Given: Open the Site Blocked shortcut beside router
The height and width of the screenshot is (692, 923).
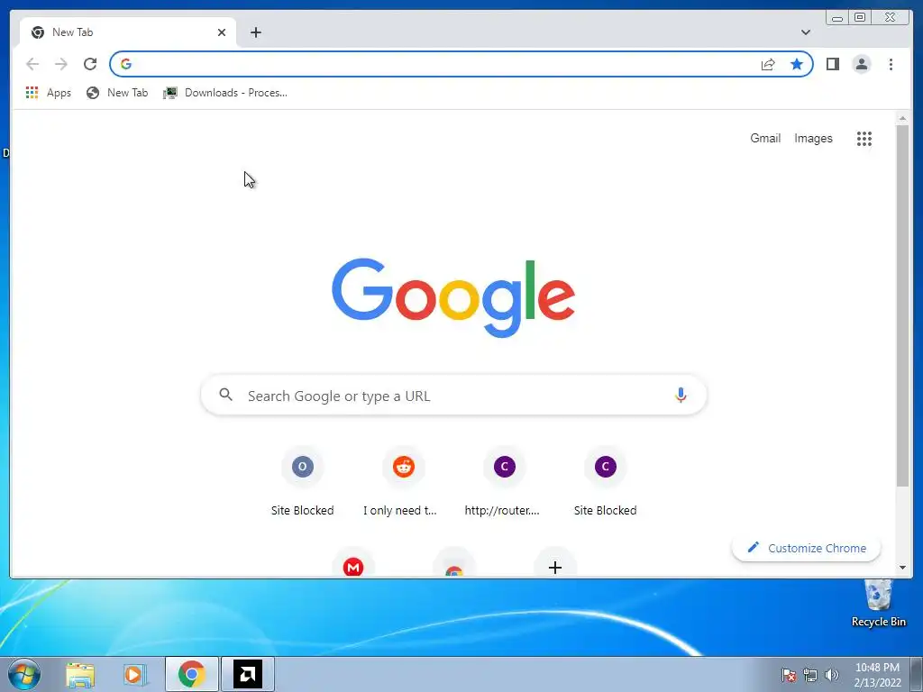Looking at the screenshot, I should [605, 483].
